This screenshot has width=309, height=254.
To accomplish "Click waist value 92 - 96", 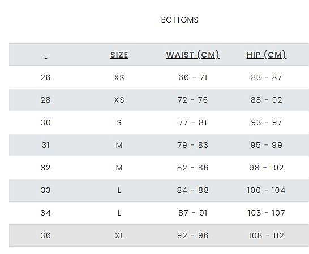I will pos(193,235).
